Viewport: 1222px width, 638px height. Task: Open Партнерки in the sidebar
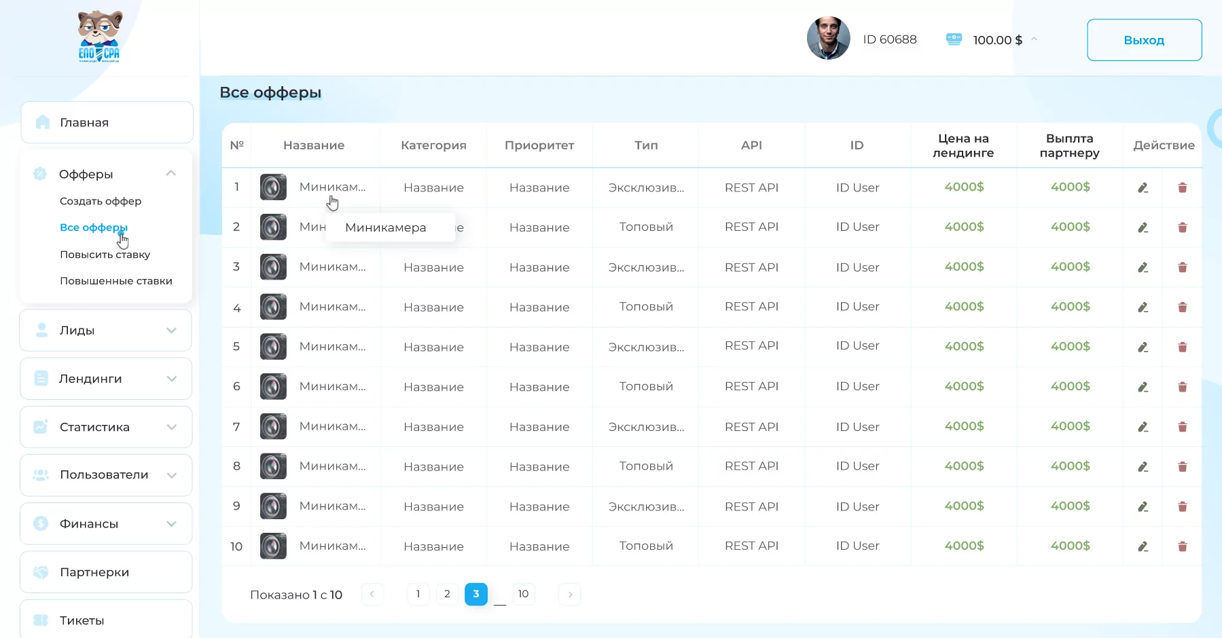click(x=106, y=572)
